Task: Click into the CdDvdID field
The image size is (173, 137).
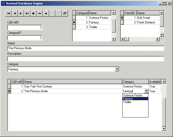Action: 25,27
